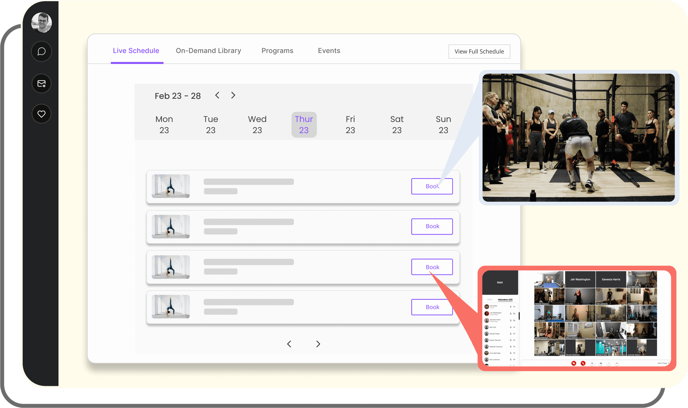The height and width of the screenshot is (408, 688).
Task: Click View Full Schedule button
Action: pyautogui.click(x=479, y=51)
